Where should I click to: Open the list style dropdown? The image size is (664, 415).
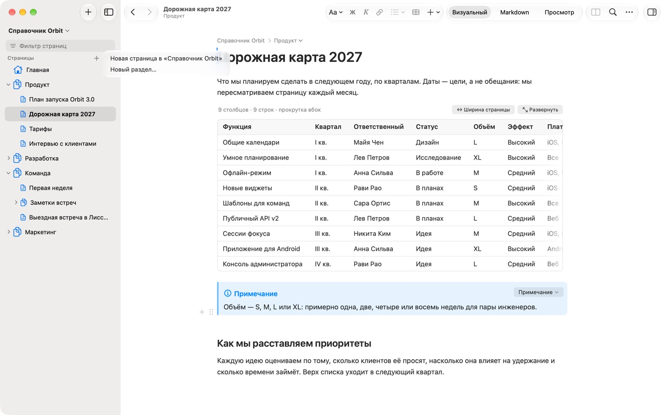397,12
